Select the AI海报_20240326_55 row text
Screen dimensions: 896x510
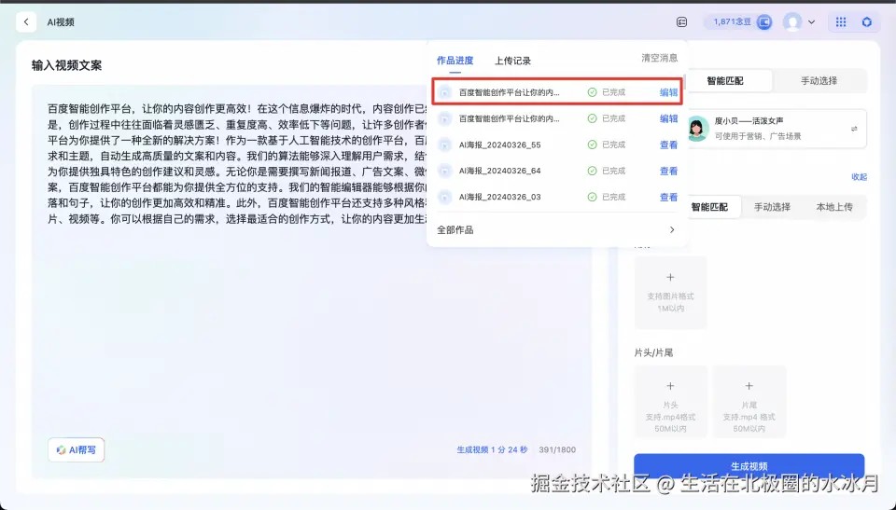coord(499,145)
